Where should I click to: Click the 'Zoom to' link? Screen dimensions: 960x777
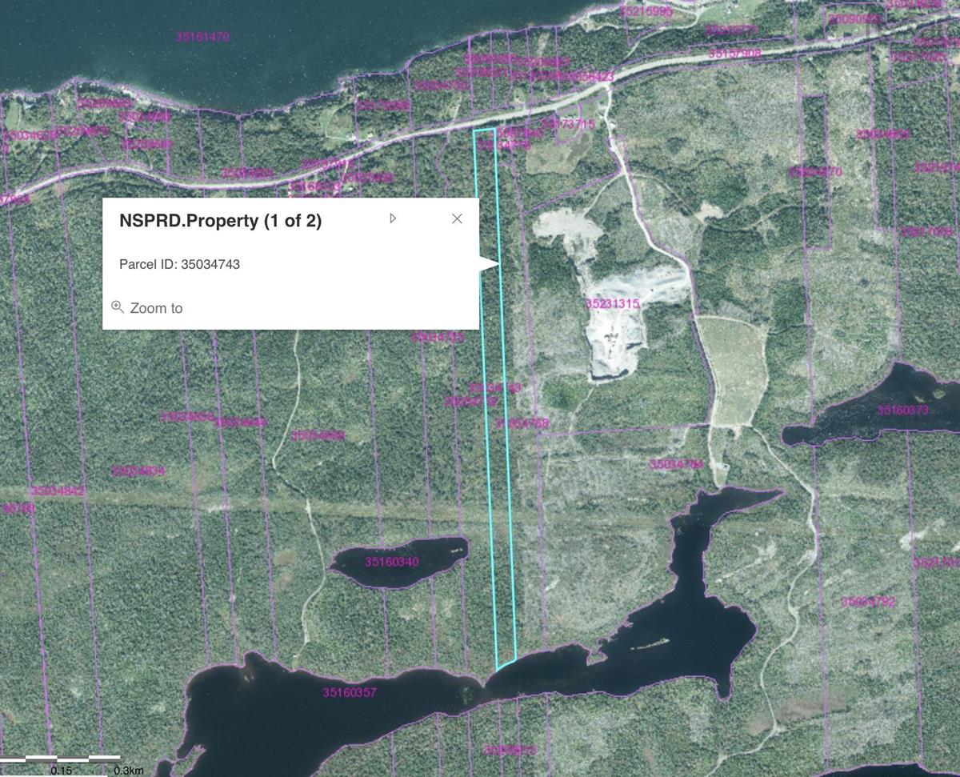[156, 308]
